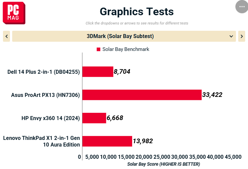
Task: Go to previous test with left arrow
Action: coord(7,36)
